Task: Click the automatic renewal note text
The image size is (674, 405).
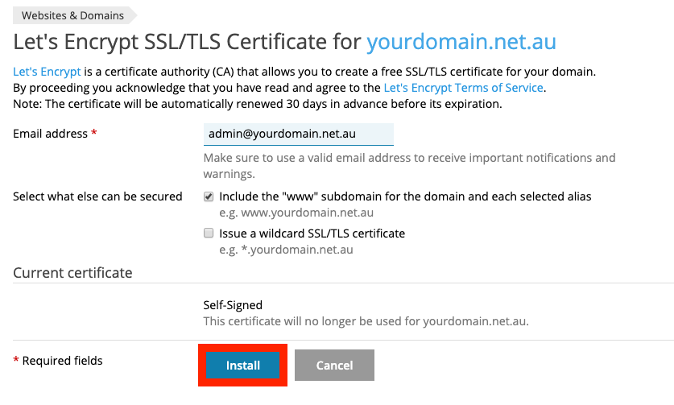Action: tap(258, 104)
